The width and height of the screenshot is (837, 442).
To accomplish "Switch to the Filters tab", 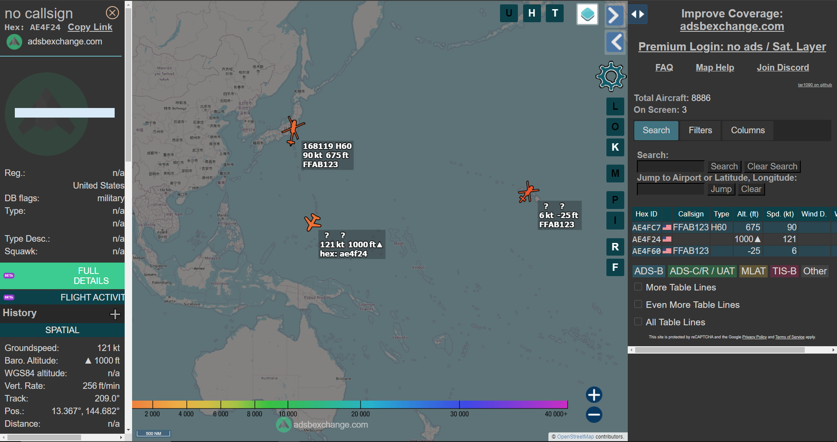I will tap(700, 130).
